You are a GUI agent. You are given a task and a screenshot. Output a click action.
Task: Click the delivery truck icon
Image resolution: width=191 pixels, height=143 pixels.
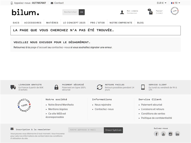click(13, 87)
